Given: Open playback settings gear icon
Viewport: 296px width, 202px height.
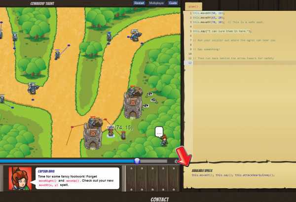Looking at the screenshot, I should tap(176, 161).
